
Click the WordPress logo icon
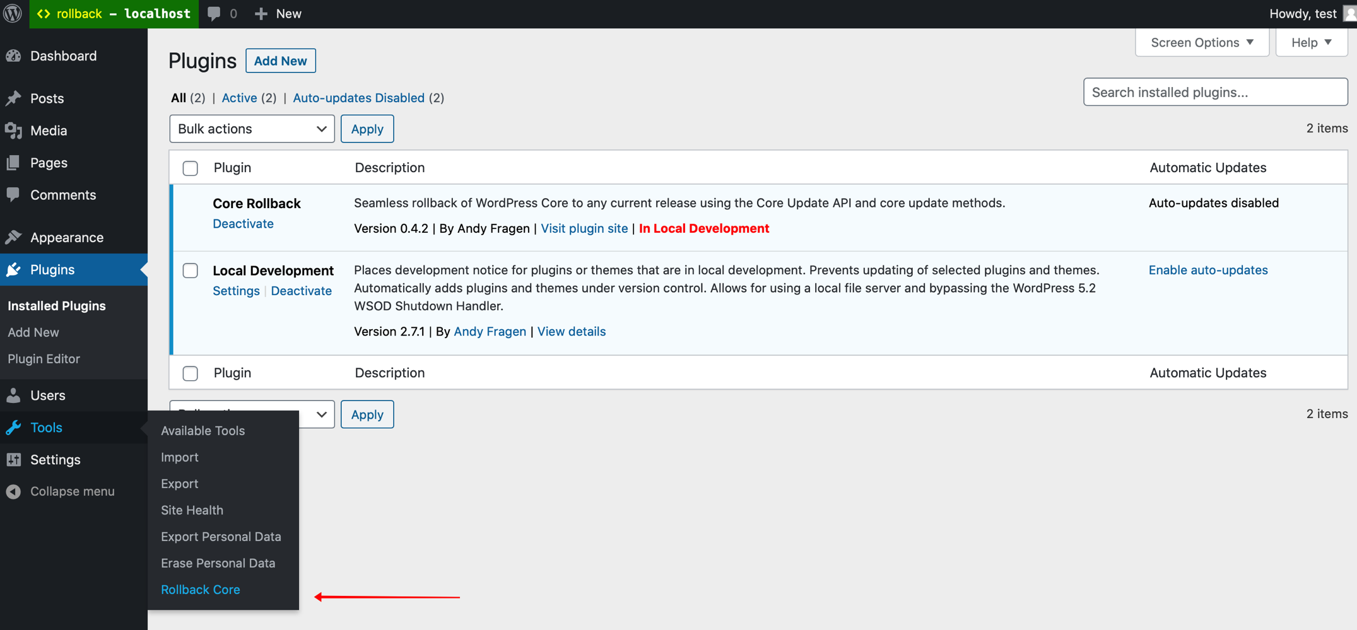(13, 13)
